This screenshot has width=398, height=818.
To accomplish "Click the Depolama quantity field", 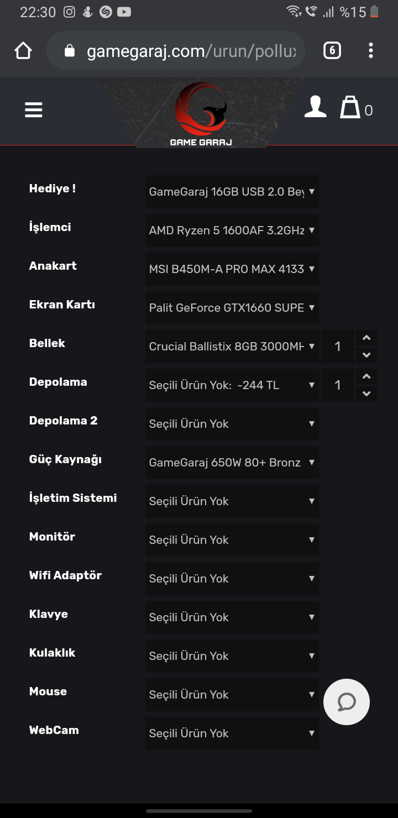I will click(x=338, y=385).
